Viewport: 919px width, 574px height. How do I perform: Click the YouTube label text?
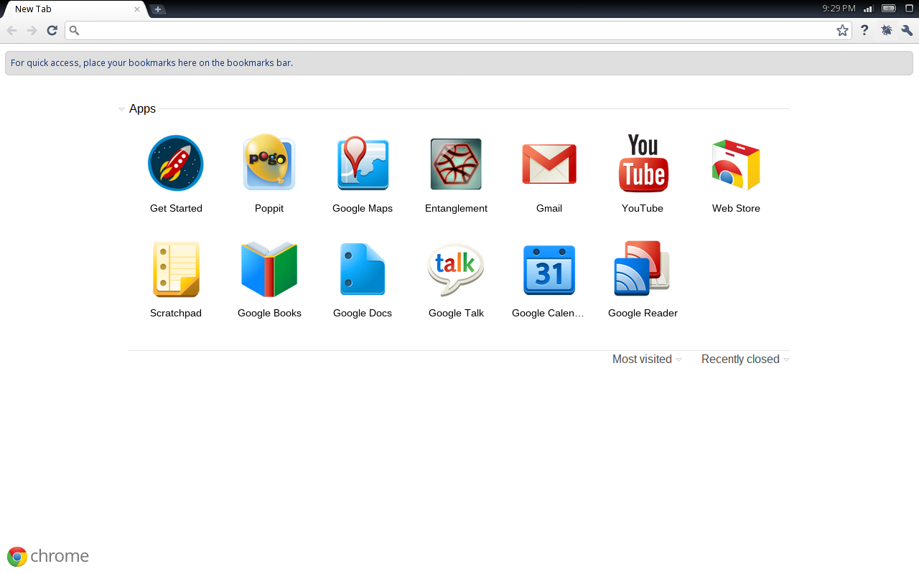pyautogui.click(x=643, y=208)
